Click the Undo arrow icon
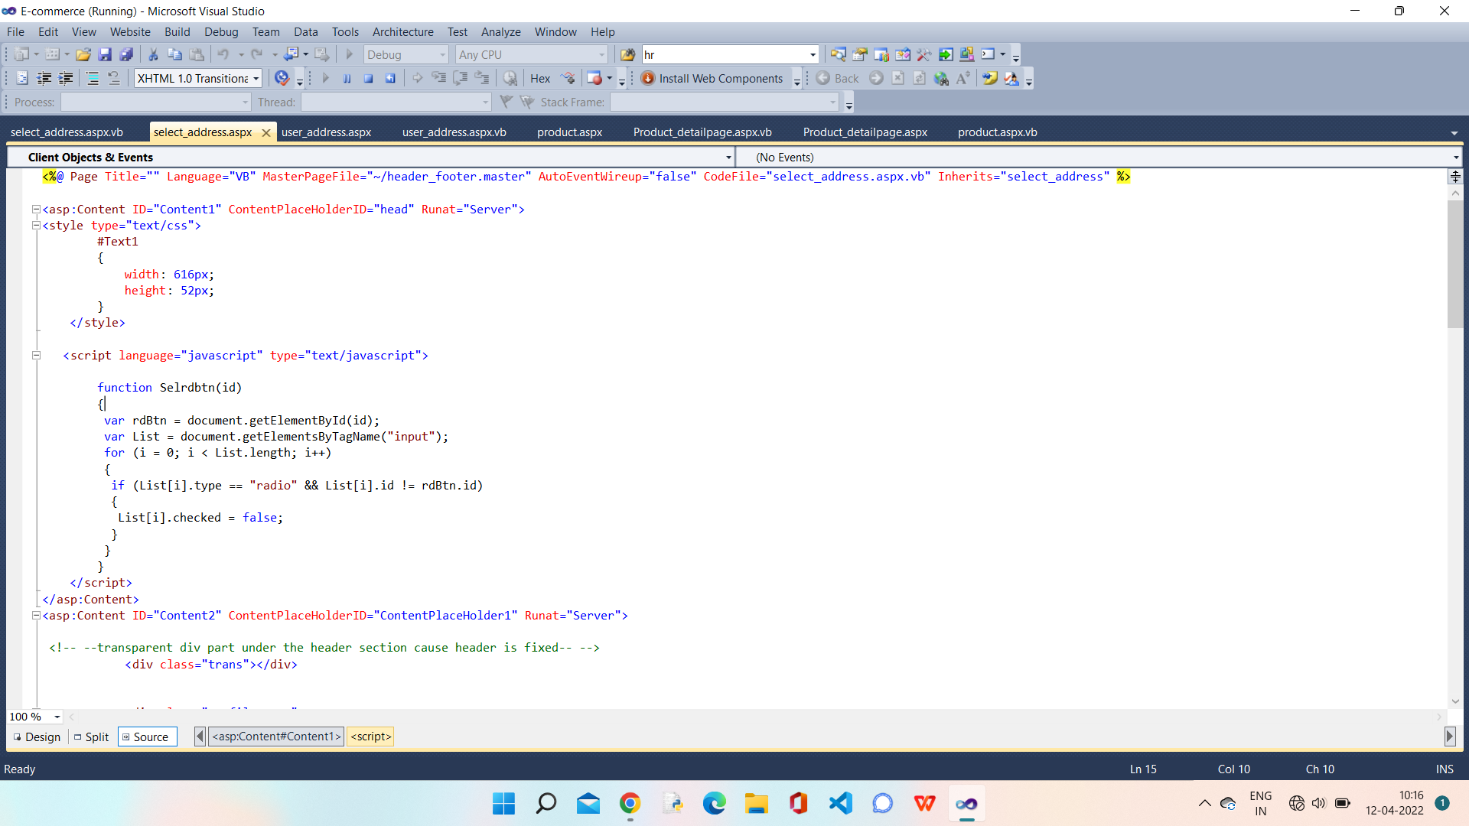Viewport: 1469px width, 826px height. (x=224, y=54)
